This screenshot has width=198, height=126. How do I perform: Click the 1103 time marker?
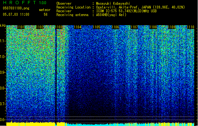click(59, 27)
